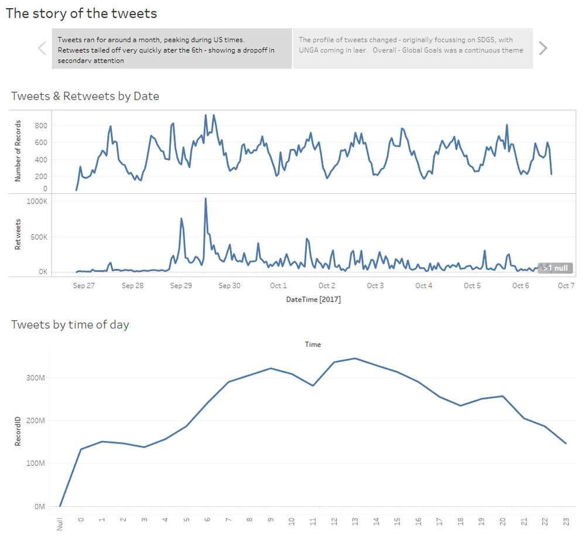Click the hour '0' label on the Time axis
This screenshot has height=553, width=585.
pyautogui.click(x=81, y=520)
